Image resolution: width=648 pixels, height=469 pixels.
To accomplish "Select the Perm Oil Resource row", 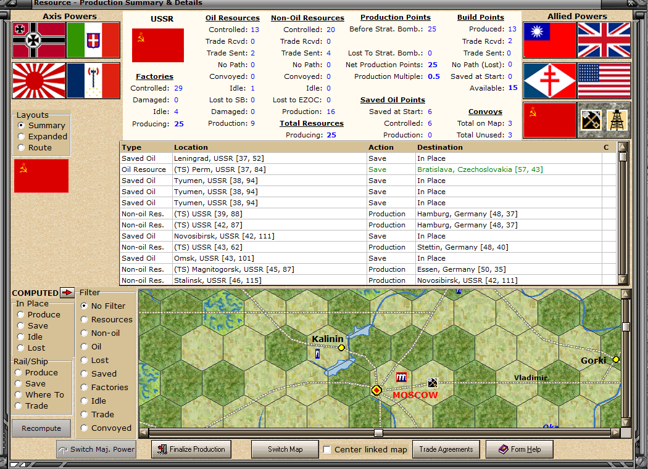I will pos(368,169).
